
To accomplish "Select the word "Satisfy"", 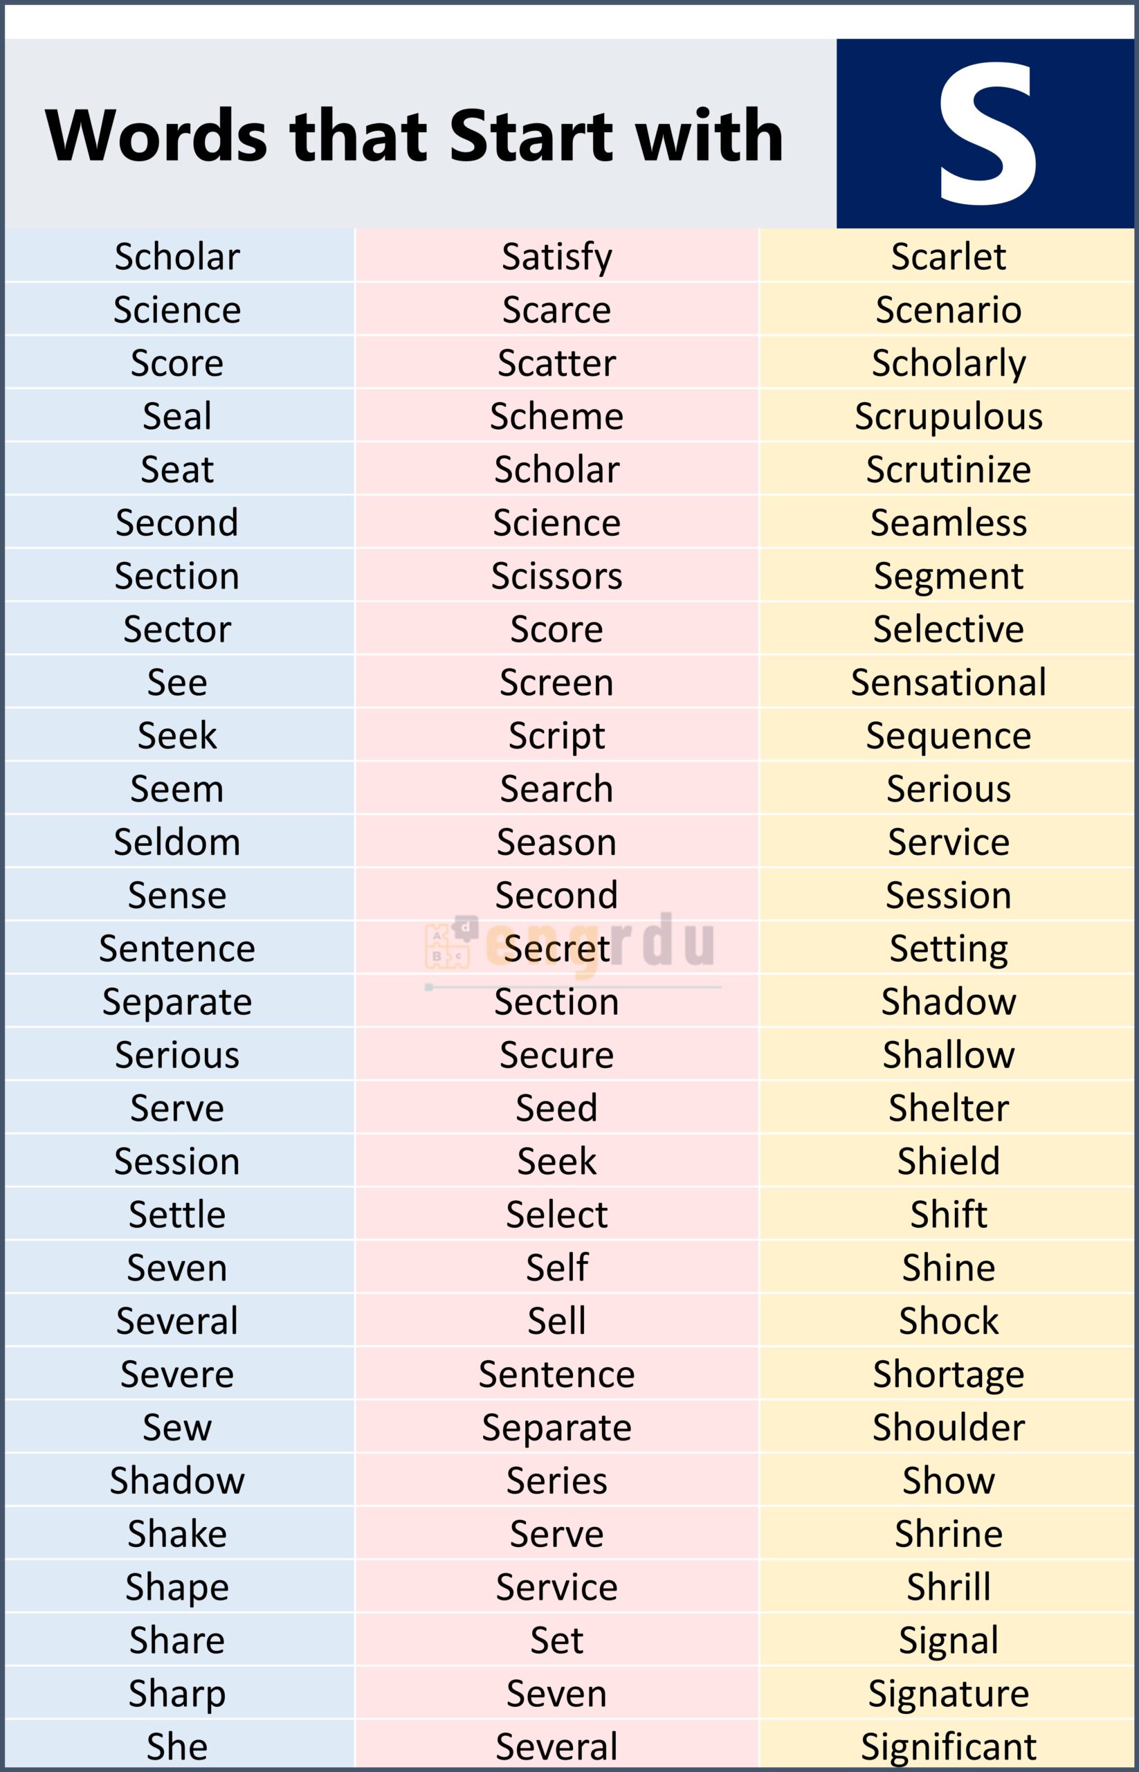I will (557, 257).
